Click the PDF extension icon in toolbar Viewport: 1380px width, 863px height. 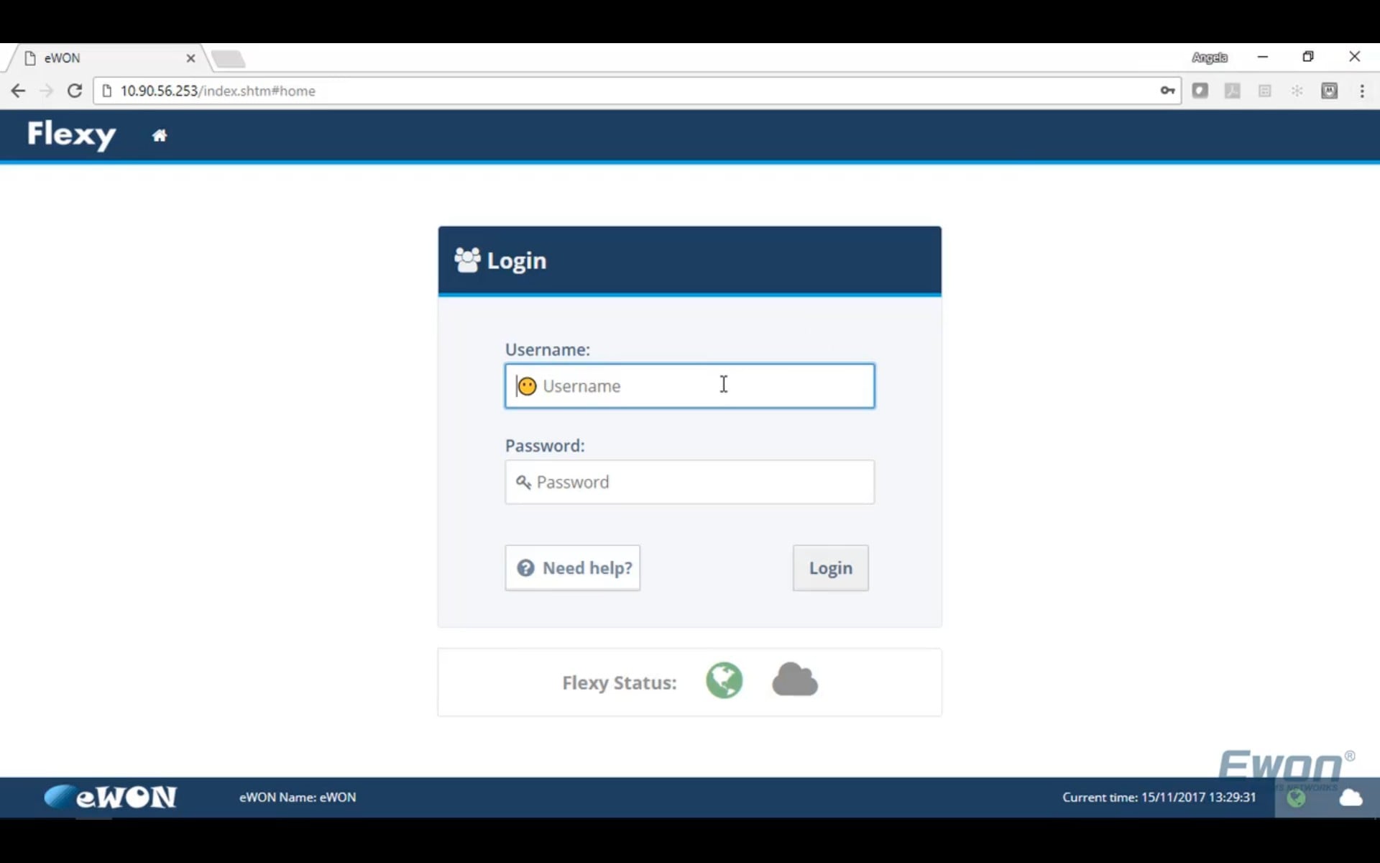point(1232,91)
